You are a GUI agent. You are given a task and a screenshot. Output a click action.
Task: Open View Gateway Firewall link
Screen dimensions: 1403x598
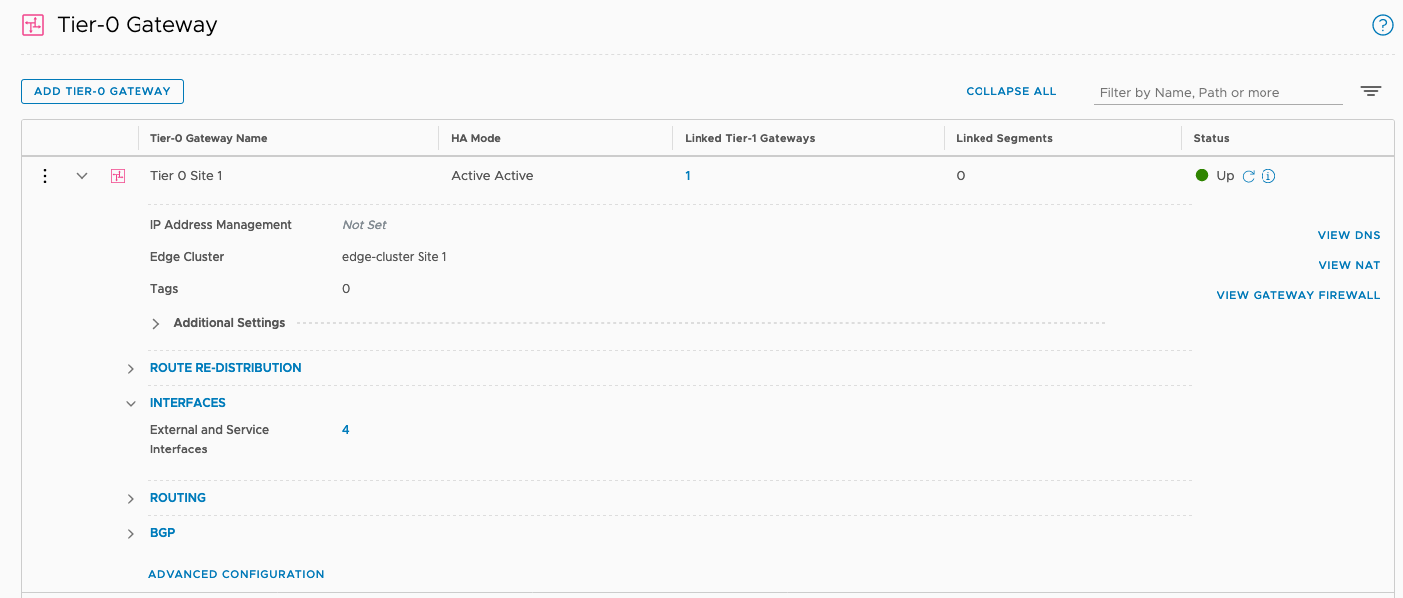pos(1297,295)
